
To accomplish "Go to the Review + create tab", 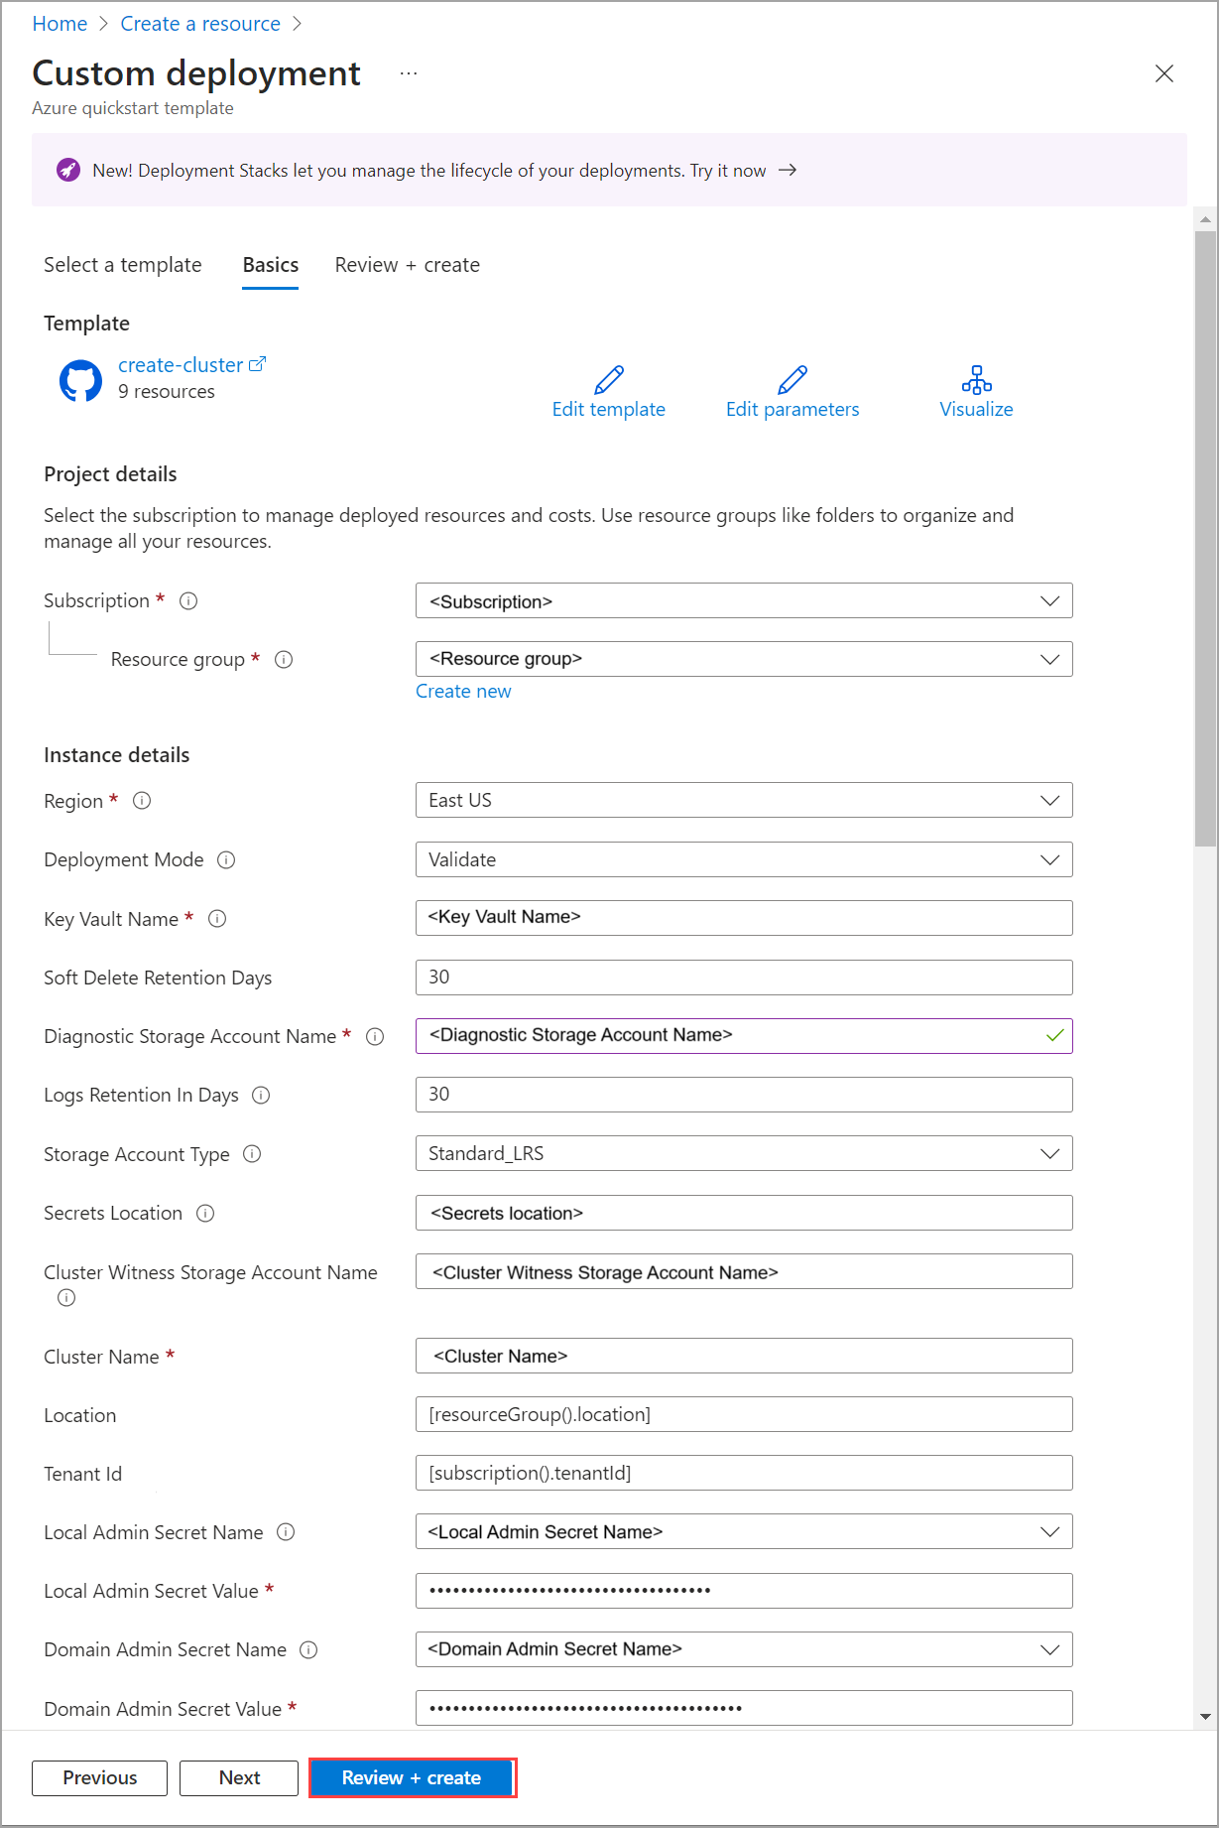I will point(407,265).
